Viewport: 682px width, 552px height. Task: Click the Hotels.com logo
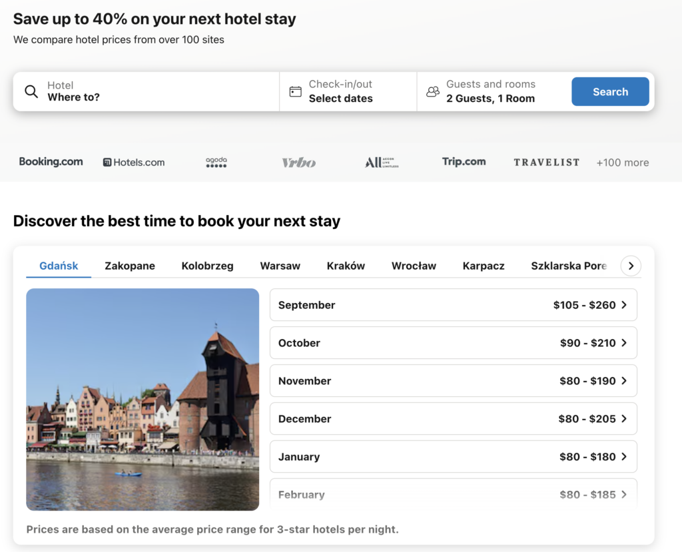click(x=134, y=162)
